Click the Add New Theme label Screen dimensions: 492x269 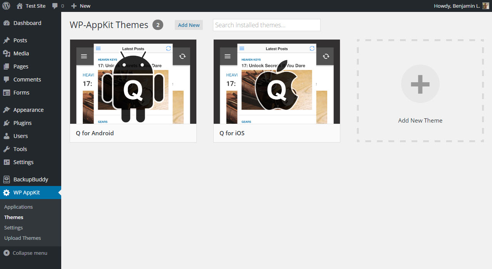coord(420,120)
